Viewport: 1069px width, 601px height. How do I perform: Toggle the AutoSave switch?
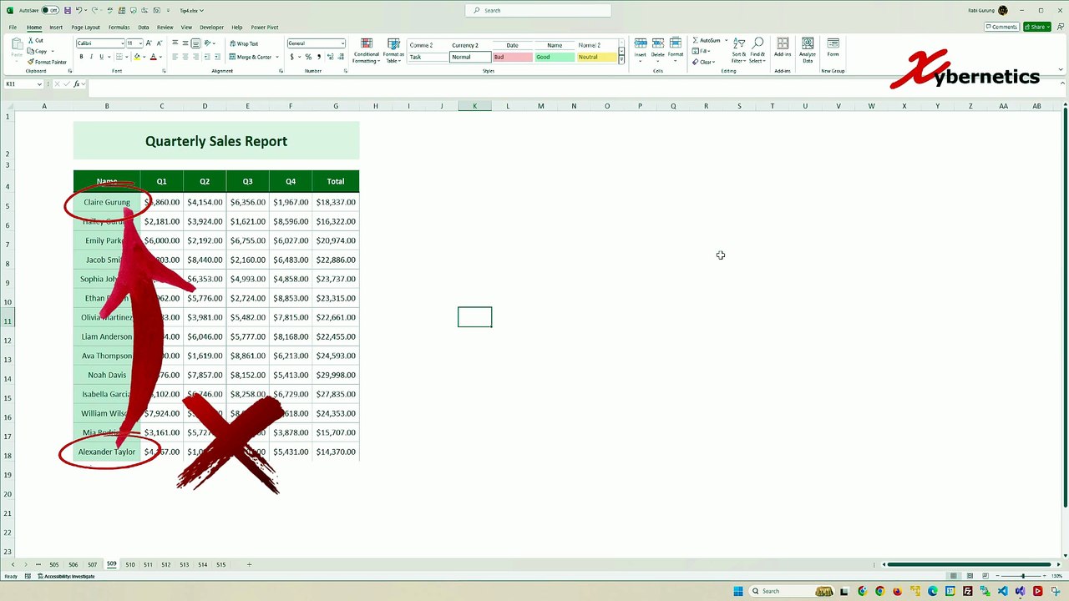click(x=50, y=10)
